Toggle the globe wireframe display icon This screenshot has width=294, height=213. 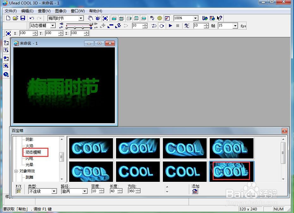point(160,18)
